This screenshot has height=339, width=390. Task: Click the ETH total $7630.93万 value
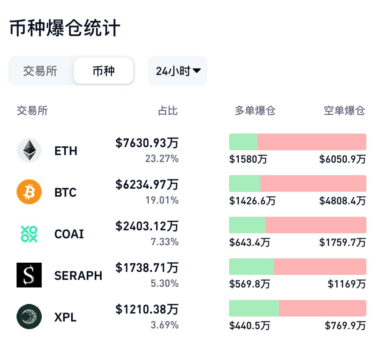coord(147,143)
